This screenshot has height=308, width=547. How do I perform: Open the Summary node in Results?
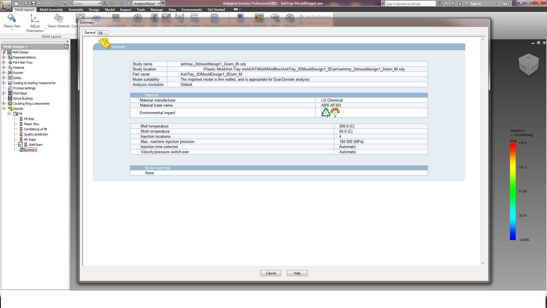coord(30,150)
